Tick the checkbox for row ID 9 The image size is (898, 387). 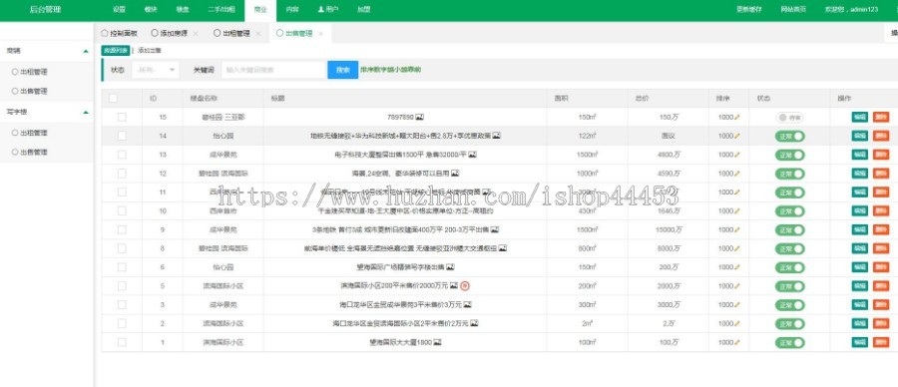[x=122, y=229]
